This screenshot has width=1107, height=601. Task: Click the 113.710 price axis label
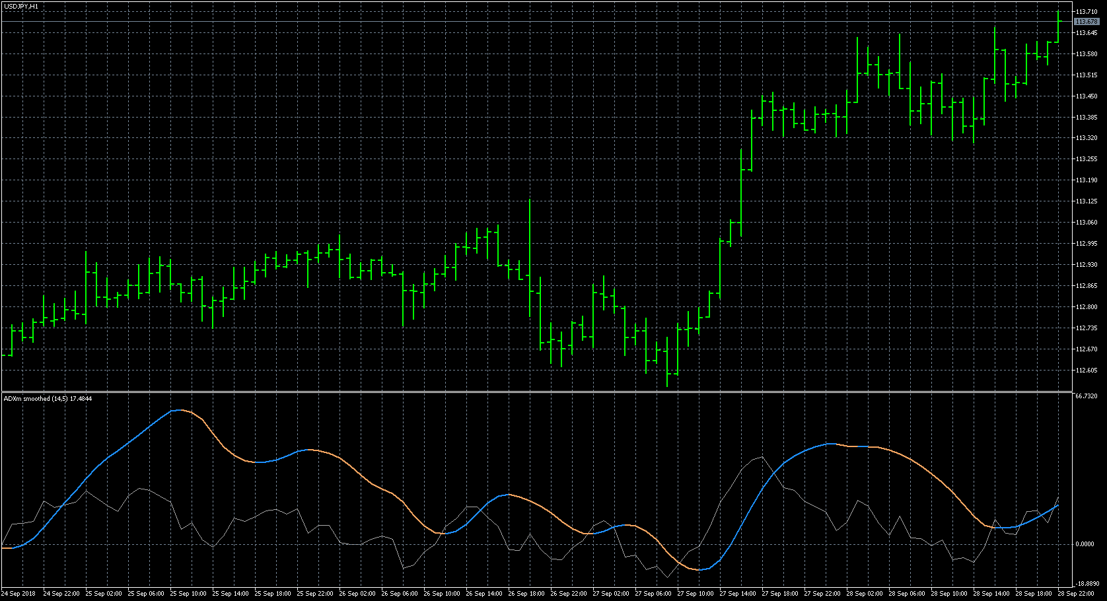(x=1087, y=12)
